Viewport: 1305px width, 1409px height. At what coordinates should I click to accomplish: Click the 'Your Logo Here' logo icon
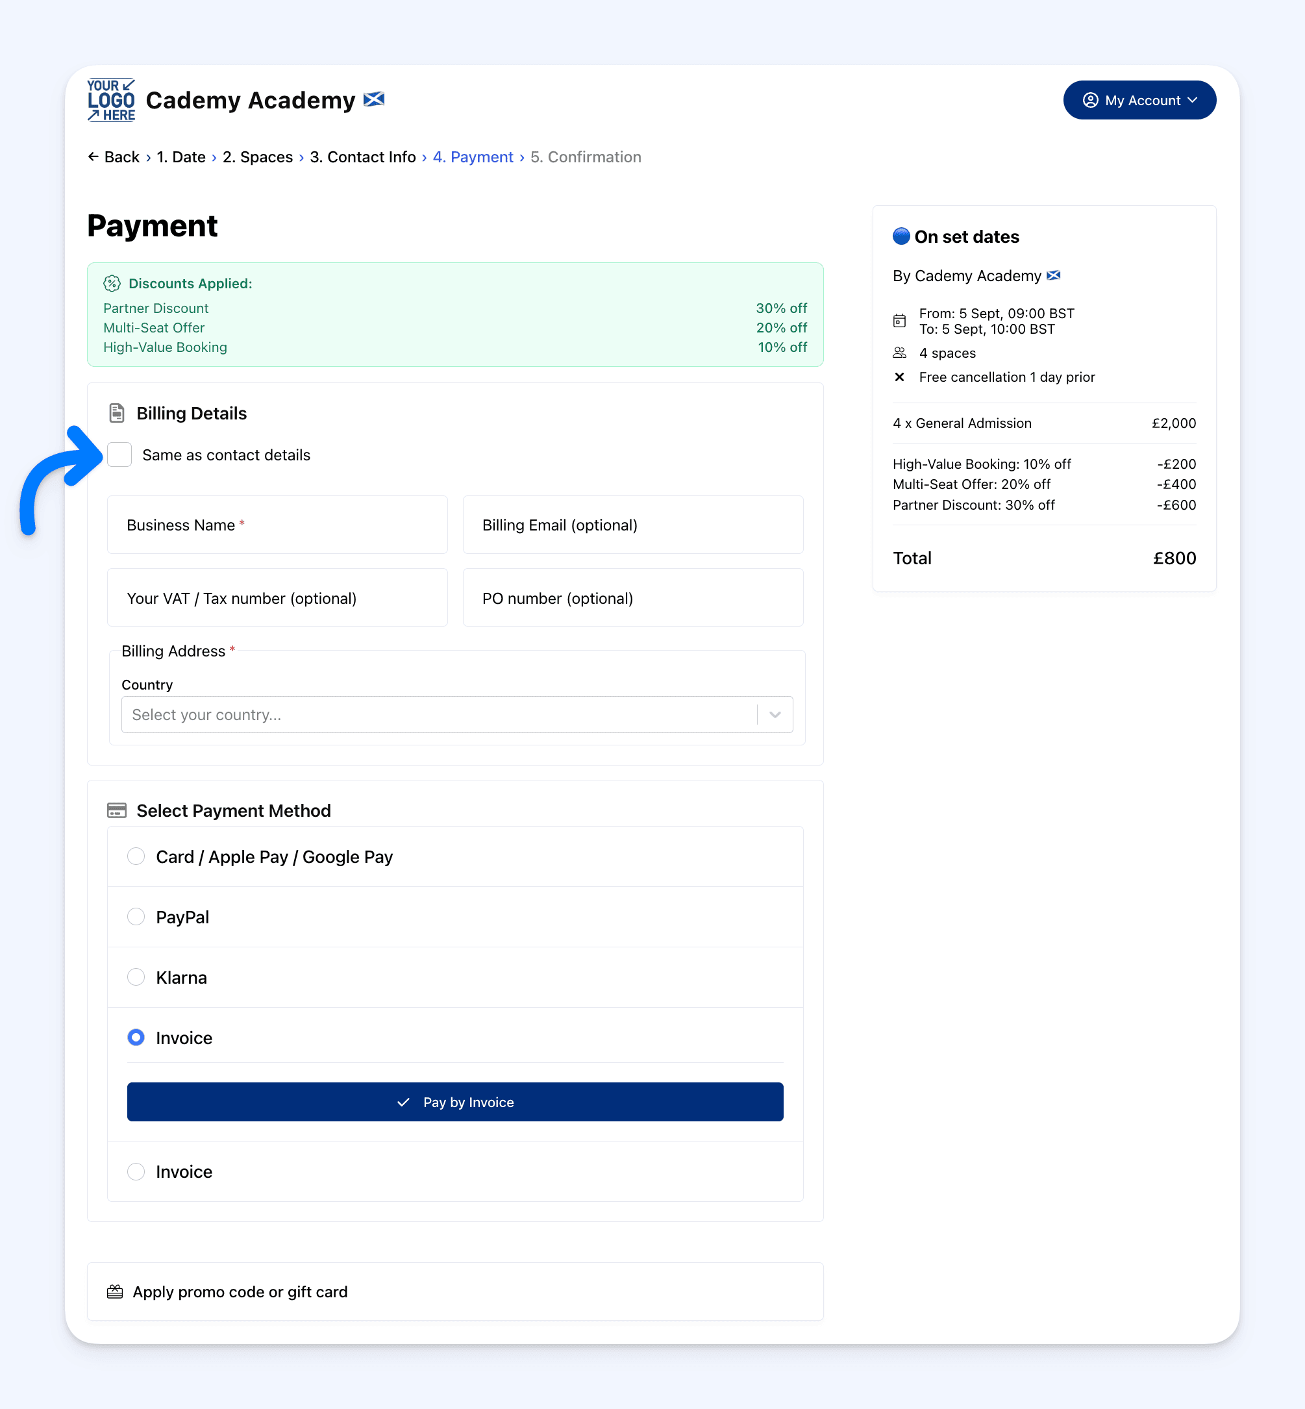[111, 99]
